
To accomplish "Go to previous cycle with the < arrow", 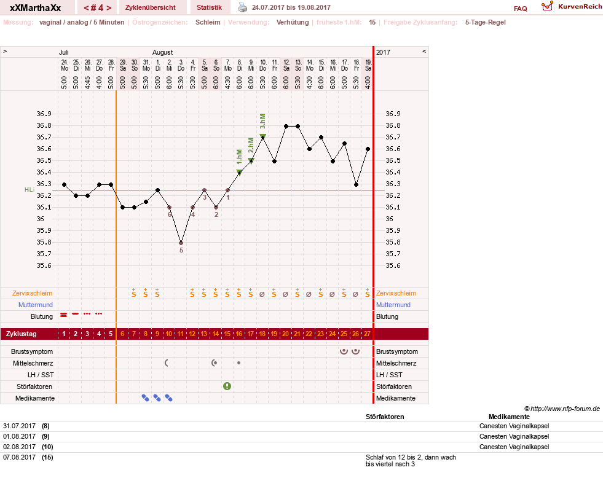I will (x=85, y=8).
